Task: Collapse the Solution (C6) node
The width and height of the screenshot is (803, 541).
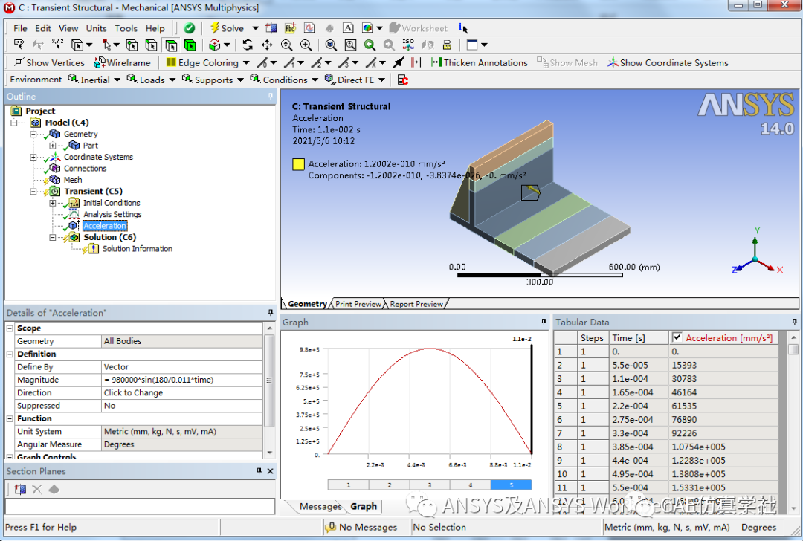Action: 52,238
